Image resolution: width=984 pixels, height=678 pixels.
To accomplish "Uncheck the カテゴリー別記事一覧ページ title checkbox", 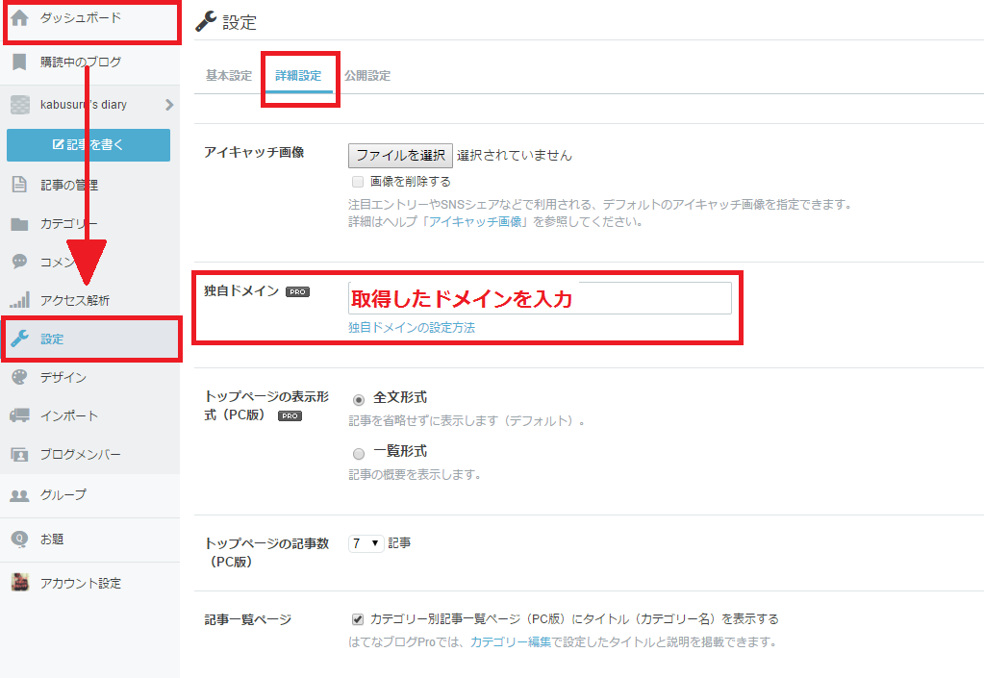I will click(358, 619).
